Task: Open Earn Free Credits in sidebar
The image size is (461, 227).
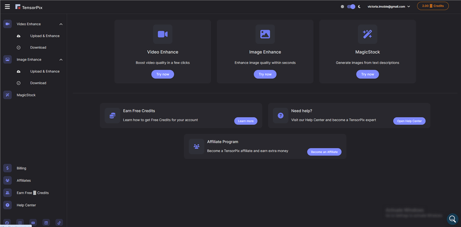Action: [x=32, y=193]
